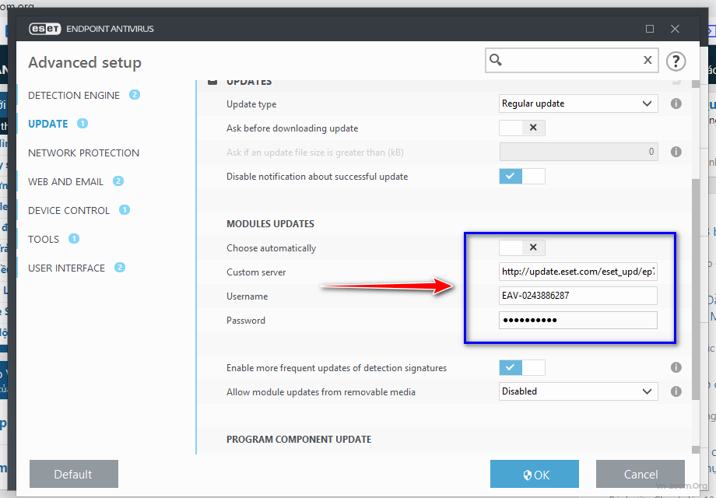Click the Default button
This screenshot has height=498, width=716.
tap(73, 474)
